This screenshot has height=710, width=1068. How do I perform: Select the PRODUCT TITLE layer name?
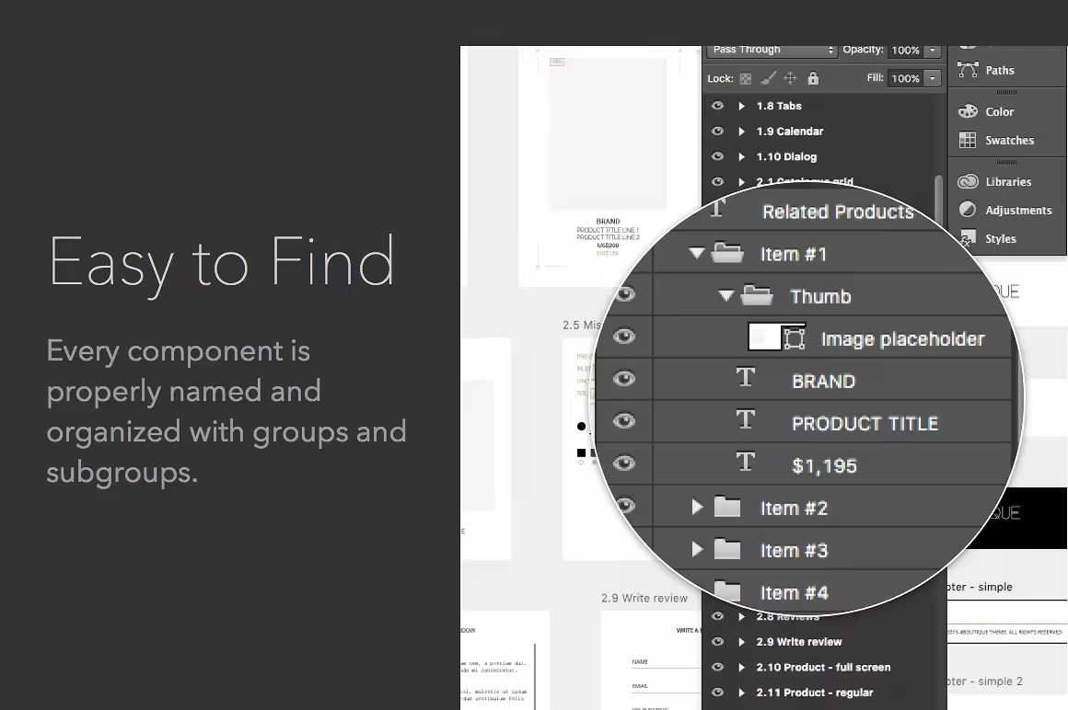[865, 424]
